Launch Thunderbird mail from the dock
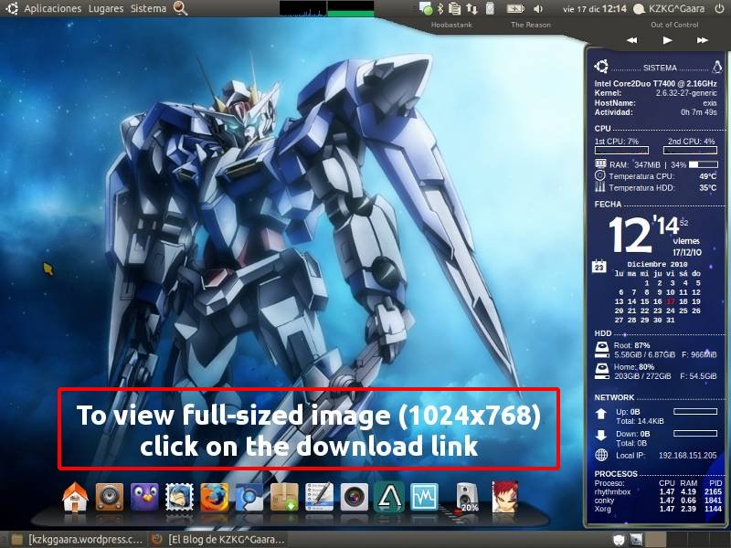This screenshot has height=548, width=731. point(179,497)
